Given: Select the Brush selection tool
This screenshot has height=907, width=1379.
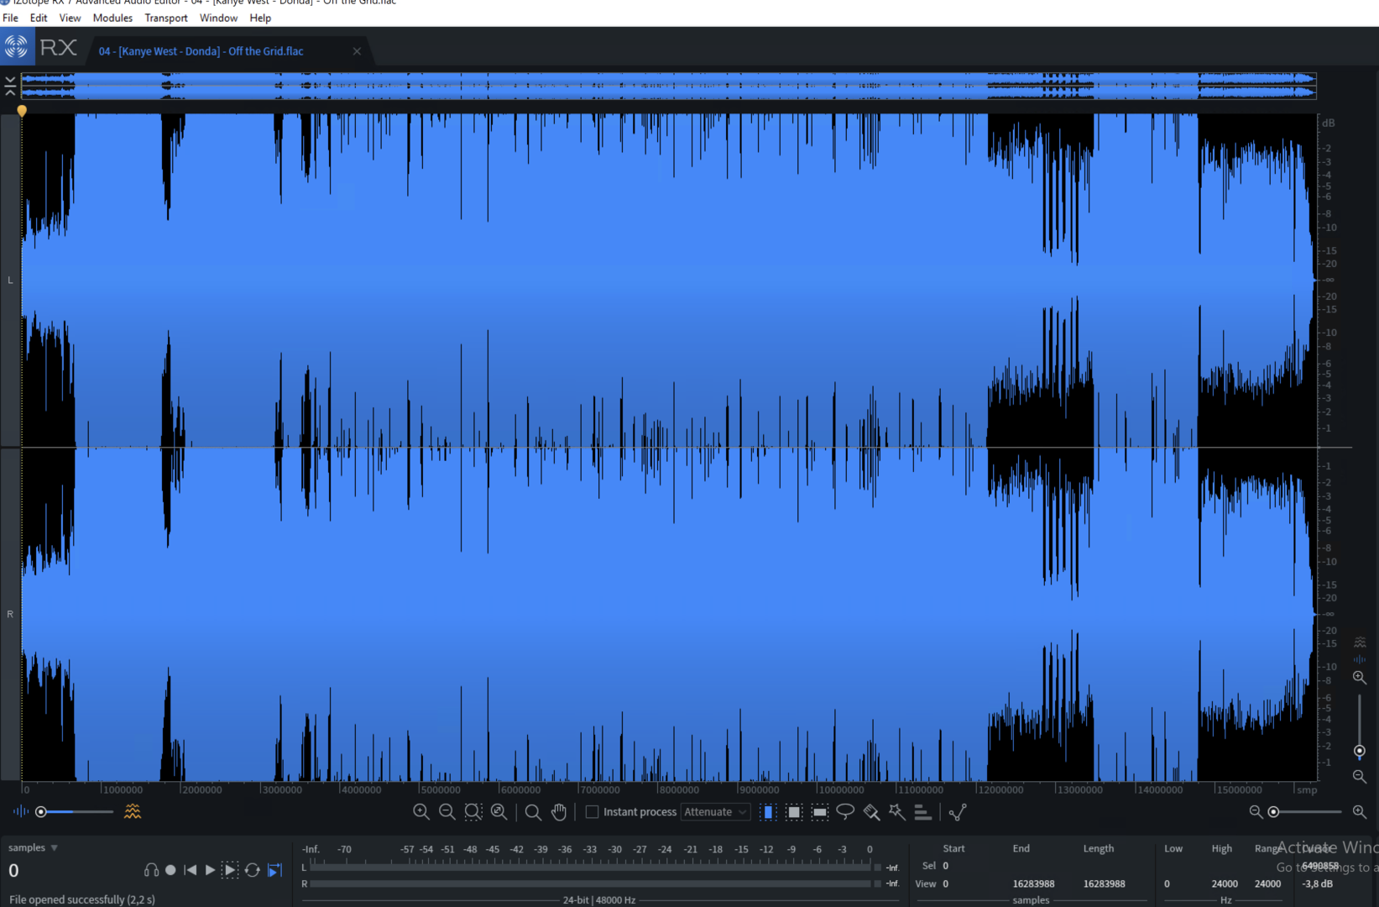Looking at the screenshot, I should [871, 811].
